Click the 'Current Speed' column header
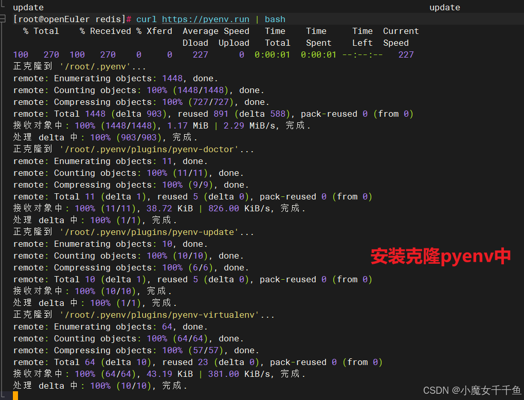This screenshot has width=524, height=400. coord(401,37)
